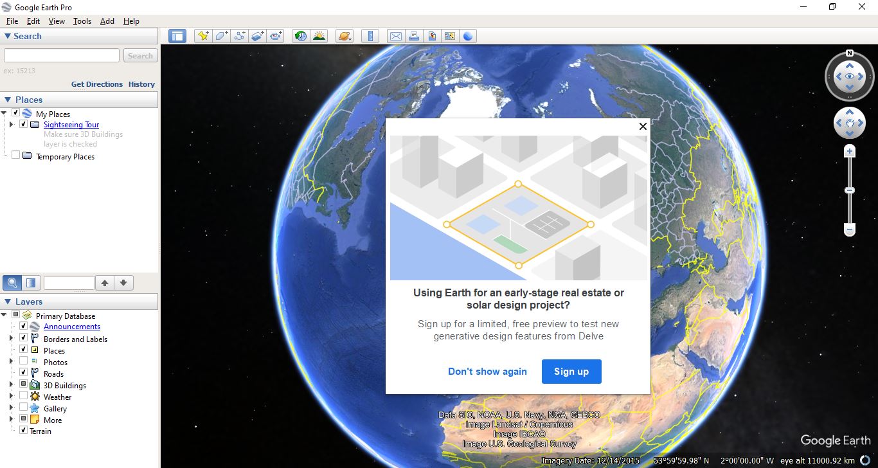Open the Add menu

click(x=107, y=21)
